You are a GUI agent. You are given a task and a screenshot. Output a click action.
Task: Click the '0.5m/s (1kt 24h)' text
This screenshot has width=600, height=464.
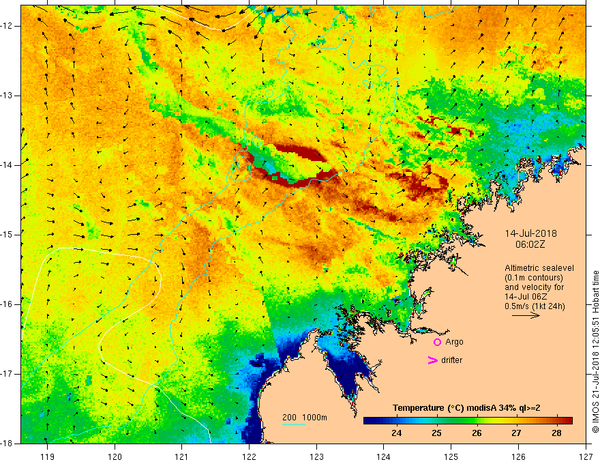click(x=535, y=306)
